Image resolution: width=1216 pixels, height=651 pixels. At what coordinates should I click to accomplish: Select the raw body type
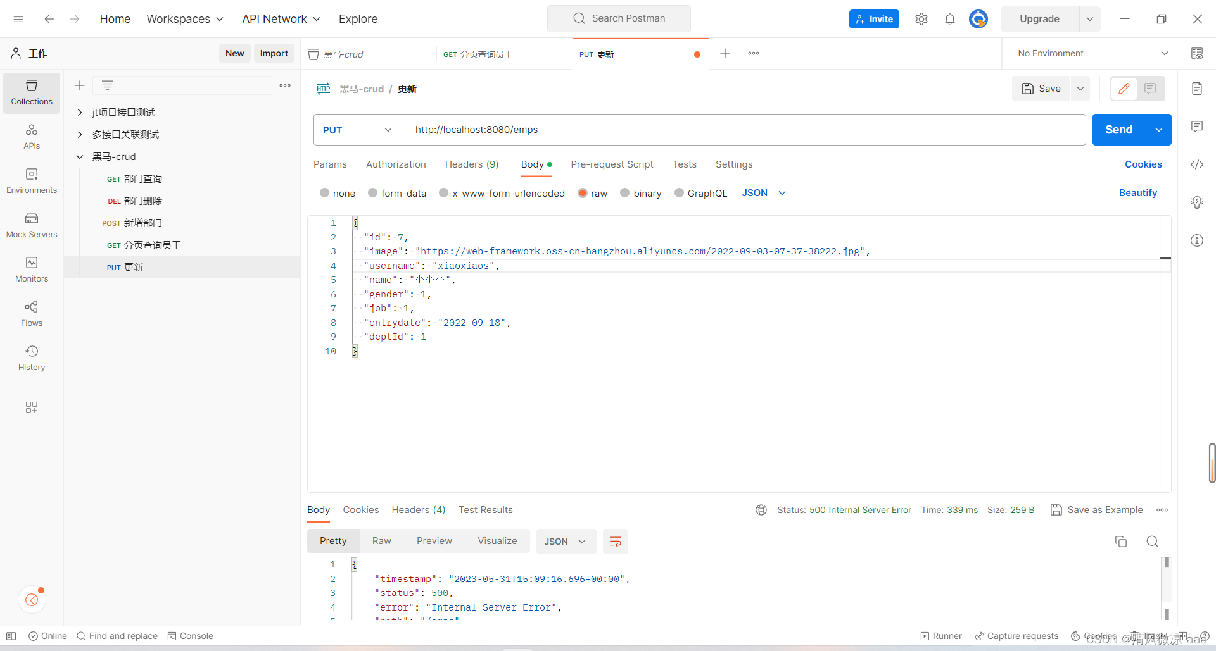[x=583, y=193]
